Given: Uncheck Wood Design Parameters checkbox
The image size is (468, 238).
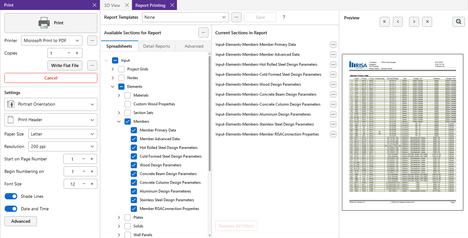Looking at the screenshot, I should 134,165.
